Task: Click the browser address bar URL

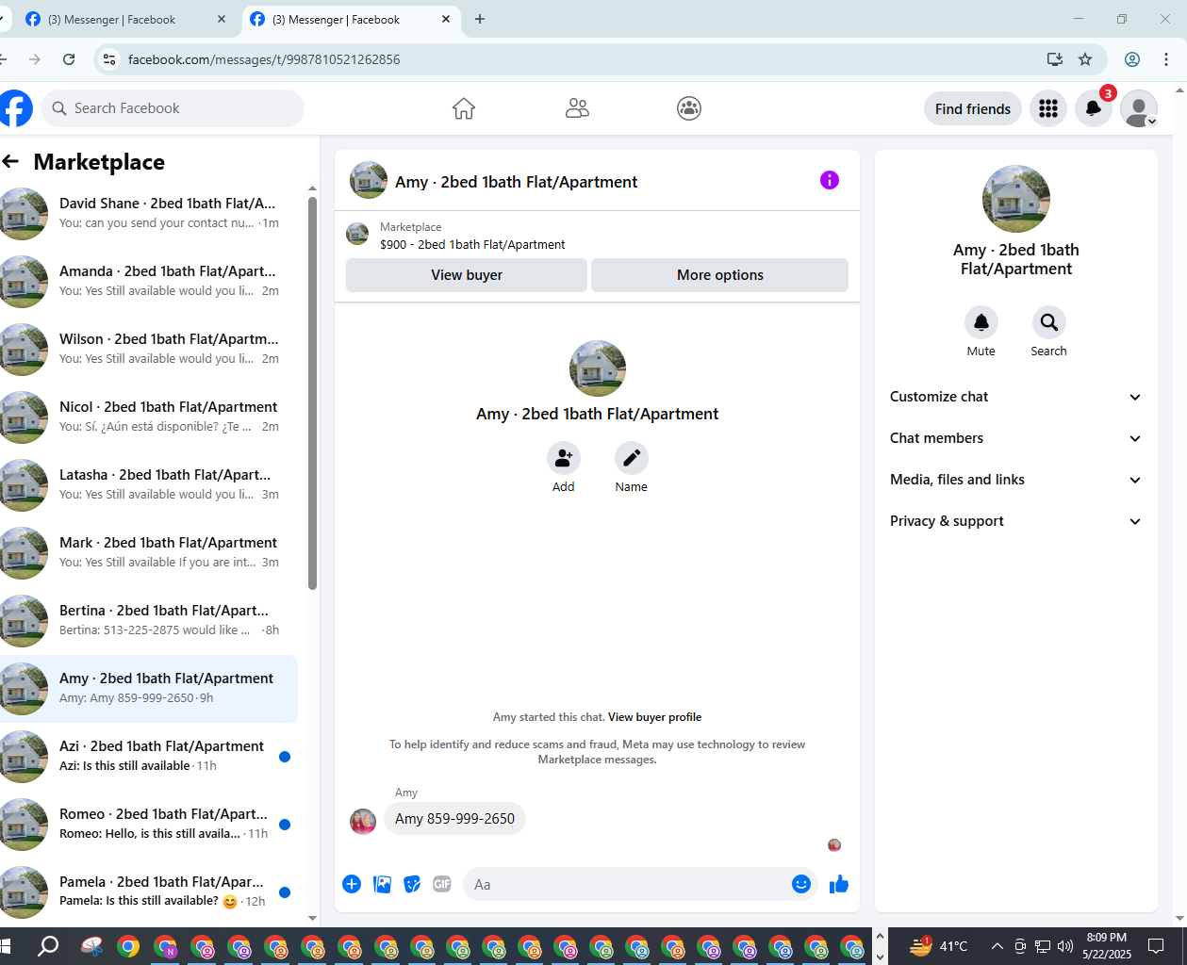Action: [264, 59]
